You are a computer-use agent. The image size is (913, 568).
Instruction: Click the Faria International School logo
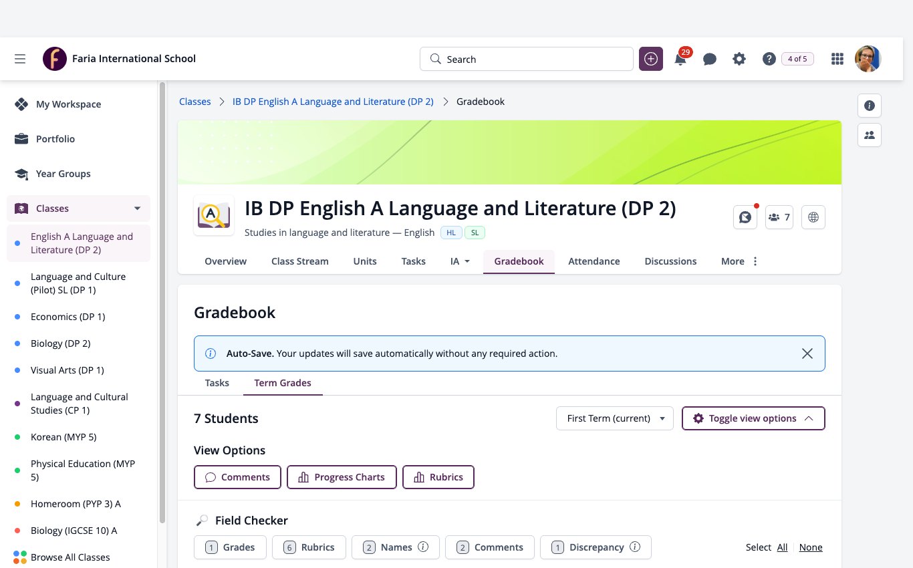[x=55, y=59]
